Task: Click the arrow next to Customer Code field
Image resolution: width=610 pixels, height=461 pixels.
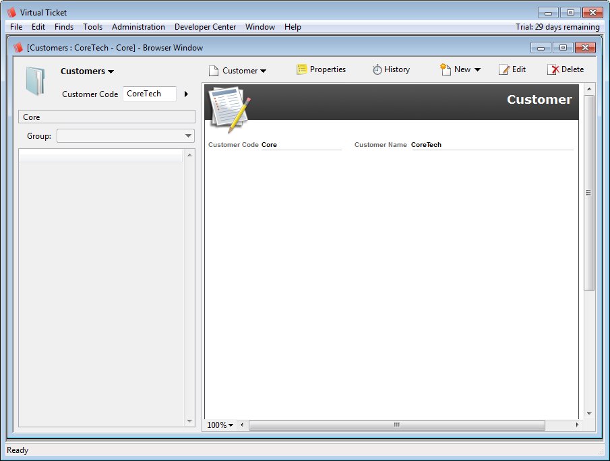Action: (x=186, y=94)
